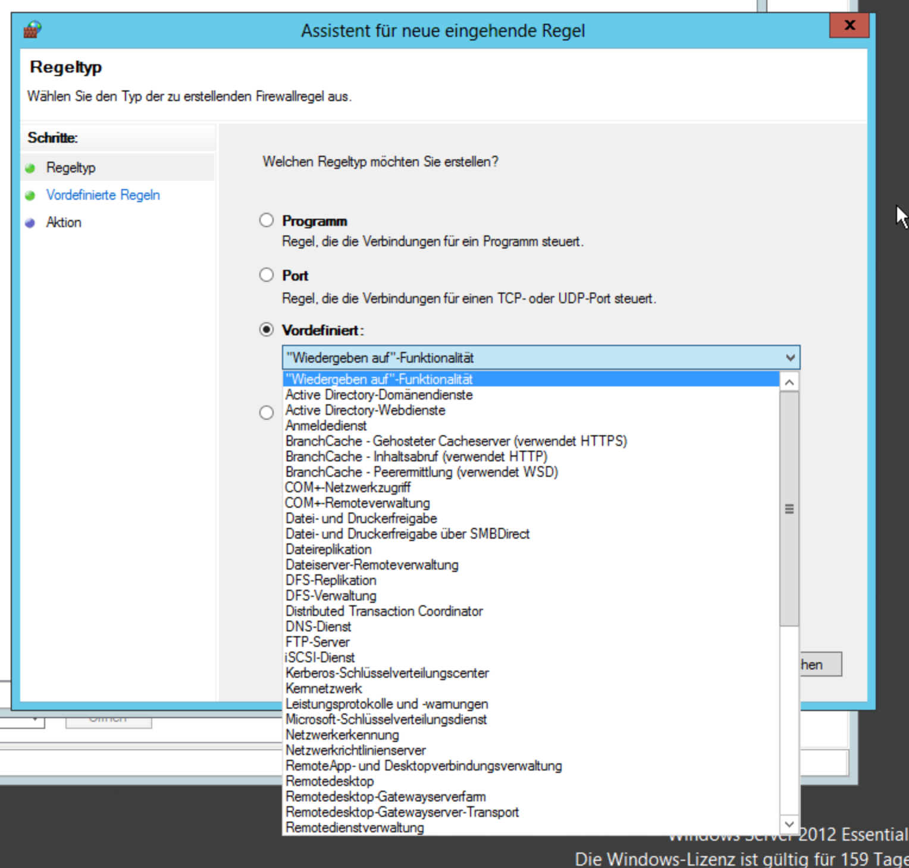
Task: Select the Port rule type radio button
Action: click(267, 275)
